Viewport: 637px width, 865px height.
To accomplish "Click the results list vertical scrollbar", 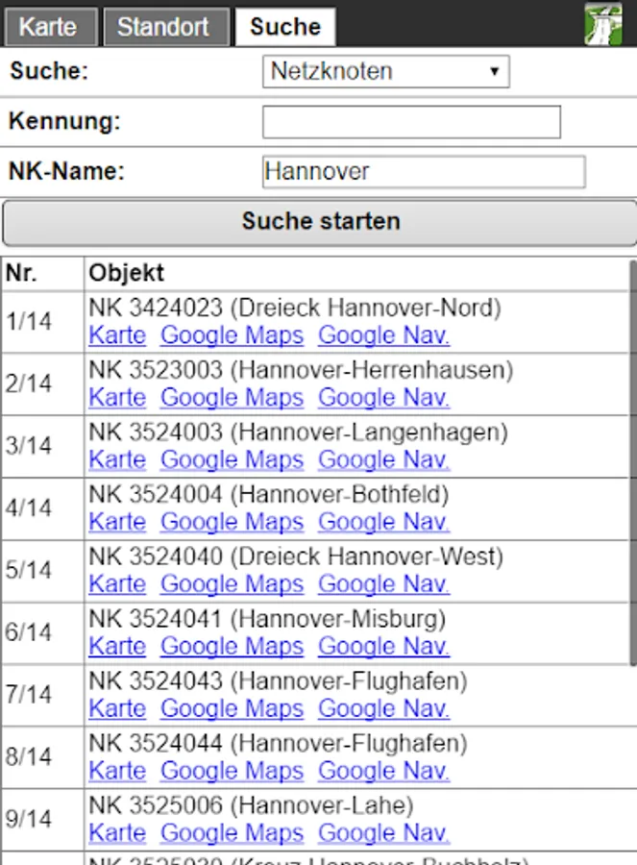I will [x=632, y=461].
